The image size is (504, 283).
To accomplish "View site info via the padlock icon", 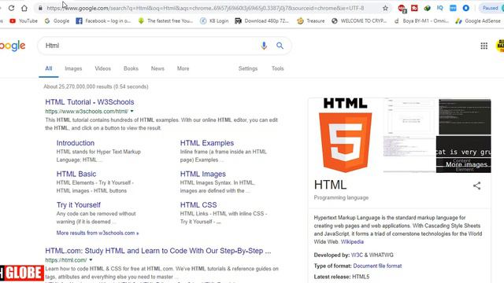I will click(x=40, y=8).
